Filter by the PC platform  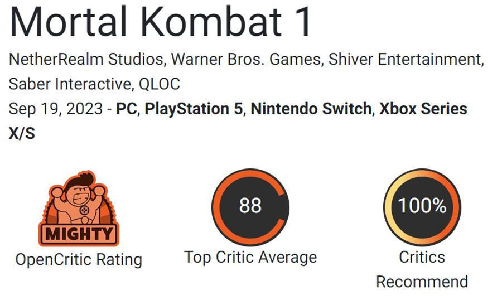pyautogui.click(x=127, y=109)
